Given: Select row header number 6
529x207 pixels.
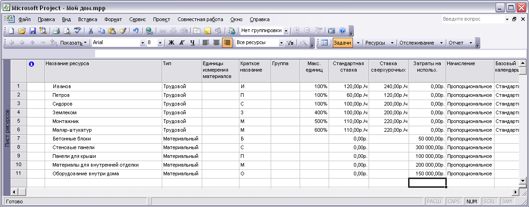Looking at the screenshot, I should (18, 130).
